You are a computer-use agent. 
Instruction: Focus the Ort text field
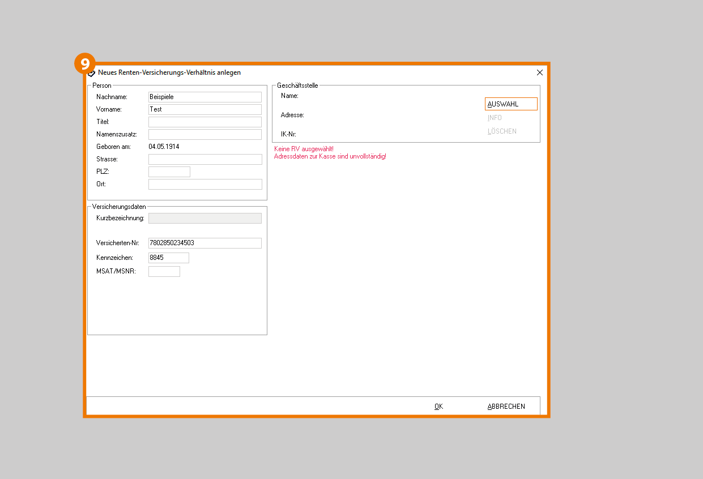(x=204, y=184)
